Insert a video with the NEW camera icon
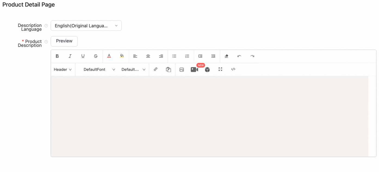This screenshot has height=172, width=379. tap(194, 70)
